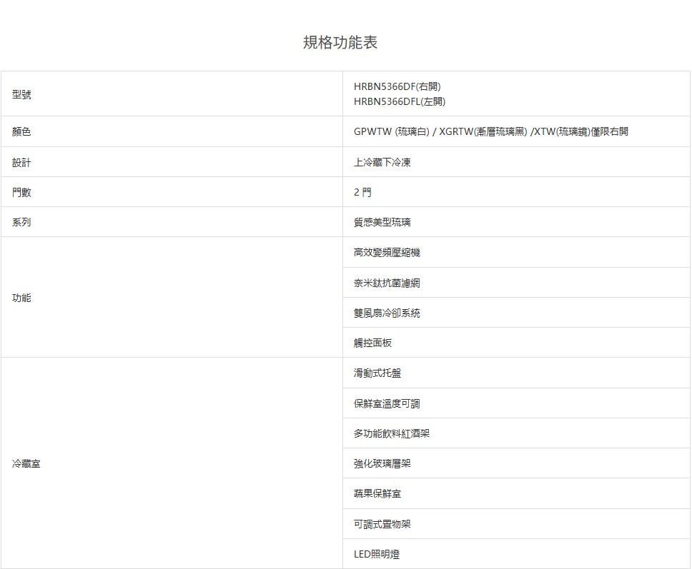This screenshot has height=569, width=692.
Task: Click the 觸控面板 feature entry
Action: click(x=372, y=343)
